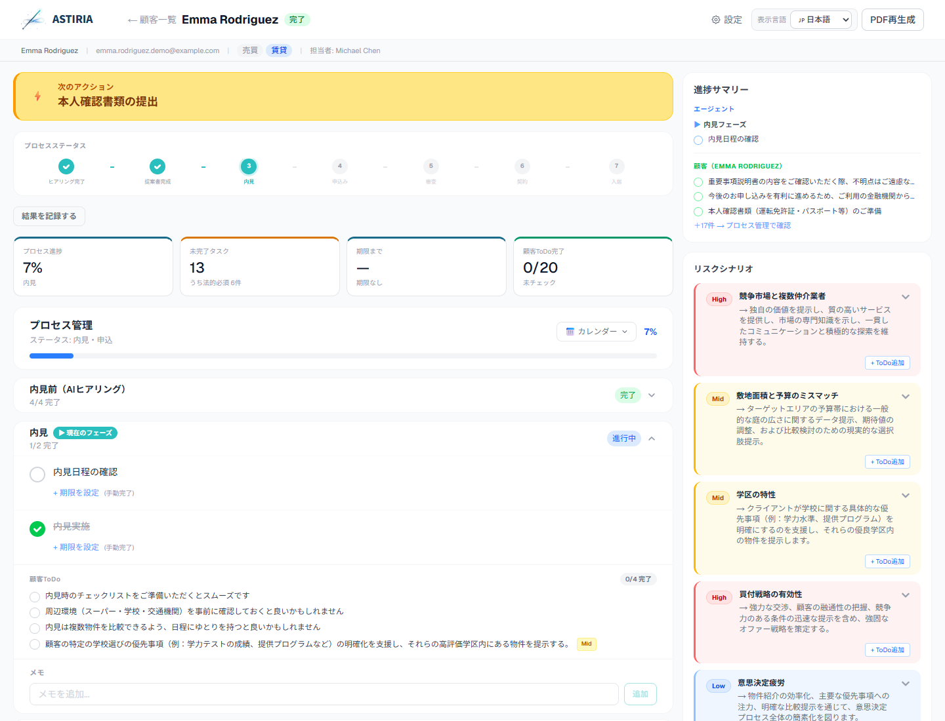Switch to the 売買 tab
The image size is (945, 721).
tap(249, 50)
